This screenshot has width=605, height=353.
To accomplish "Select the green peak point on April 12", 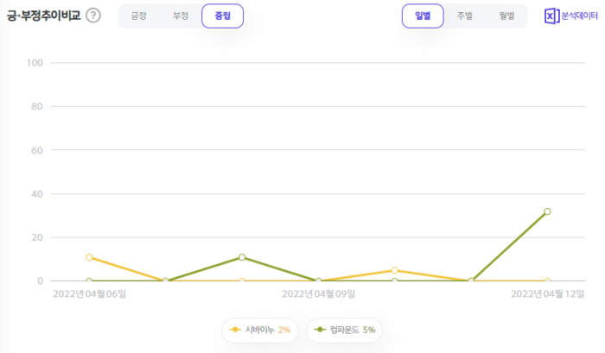I will [x=547, y=211].
